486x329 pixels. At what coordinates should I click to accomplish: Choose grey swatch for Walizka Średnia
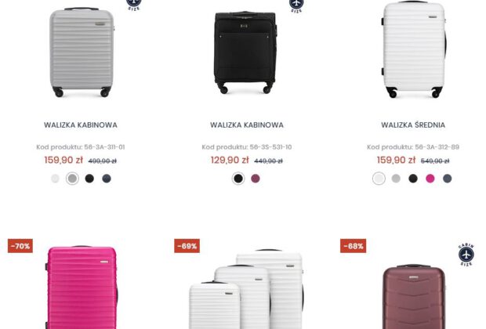396,179
